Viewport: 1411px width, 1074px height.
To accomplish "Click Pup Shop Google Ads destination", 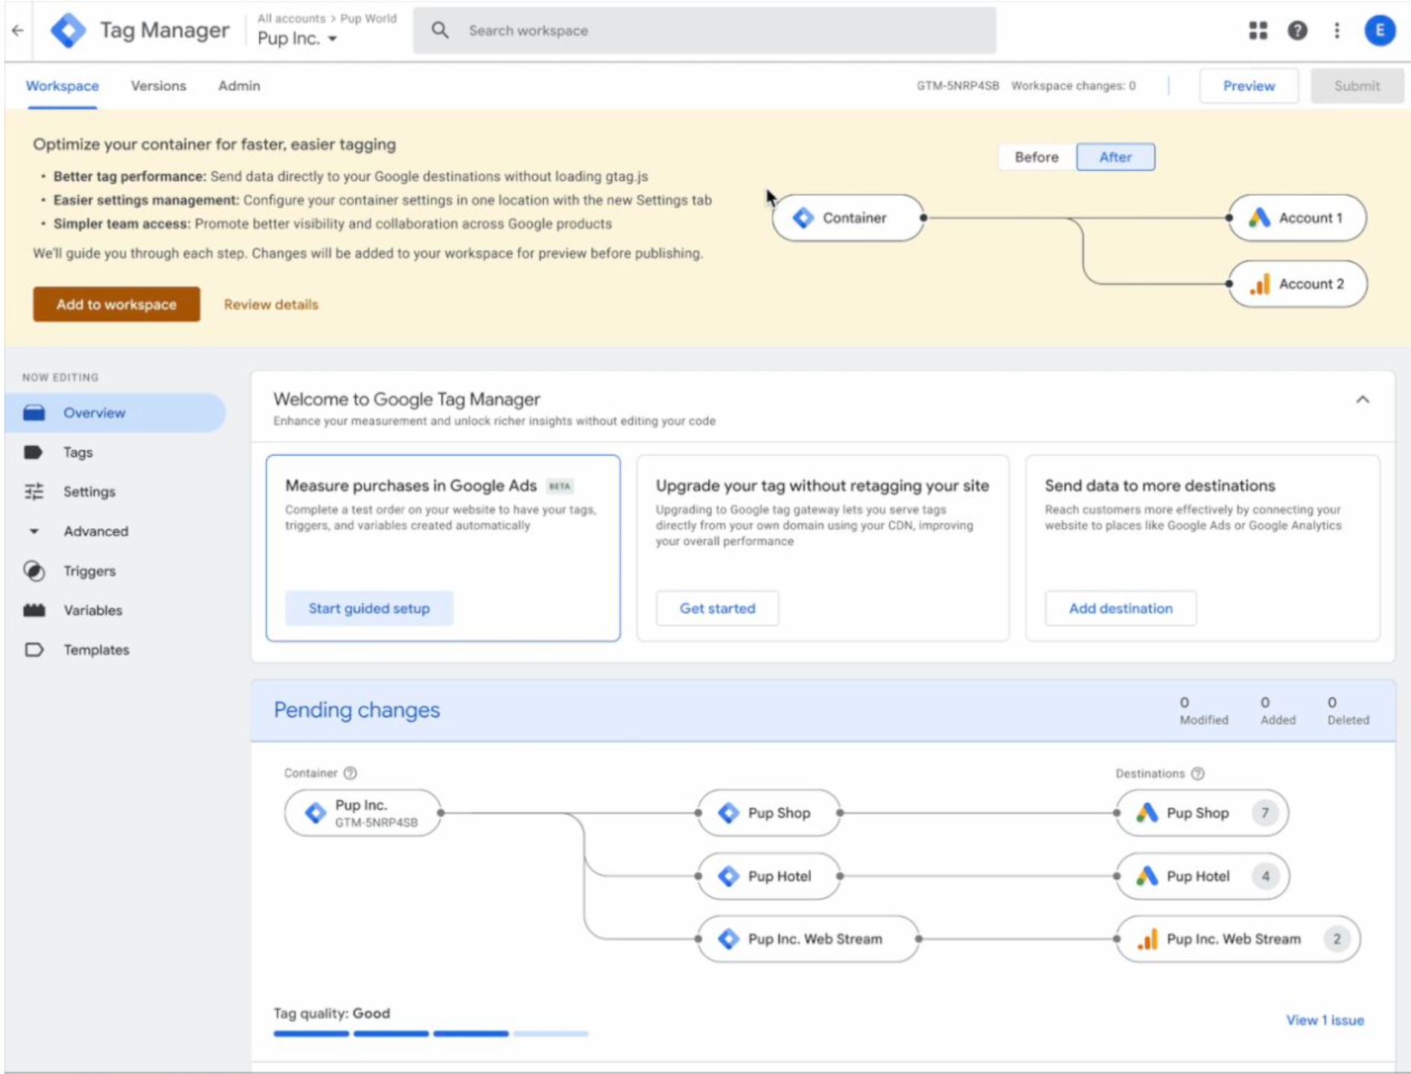I will click(1203, 813).
